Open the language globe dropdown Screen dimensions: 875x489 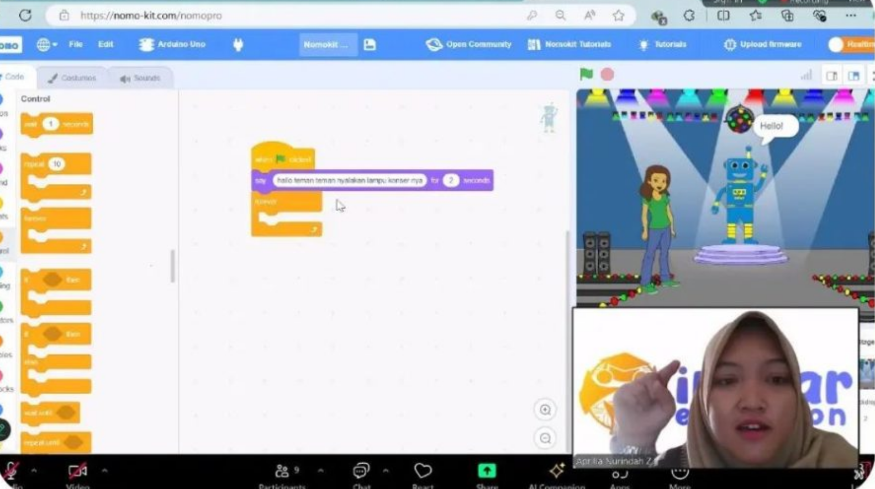pos(46,45)
